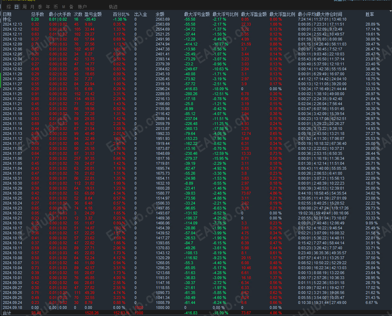Click the small triangle arrow at table's top-right corner
Image resolution: width=392 pixels, height=316 pixels.
click(390, 11)
